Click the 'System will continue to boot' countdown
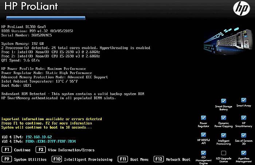This screenshot has width=255, height=165. 47,127
